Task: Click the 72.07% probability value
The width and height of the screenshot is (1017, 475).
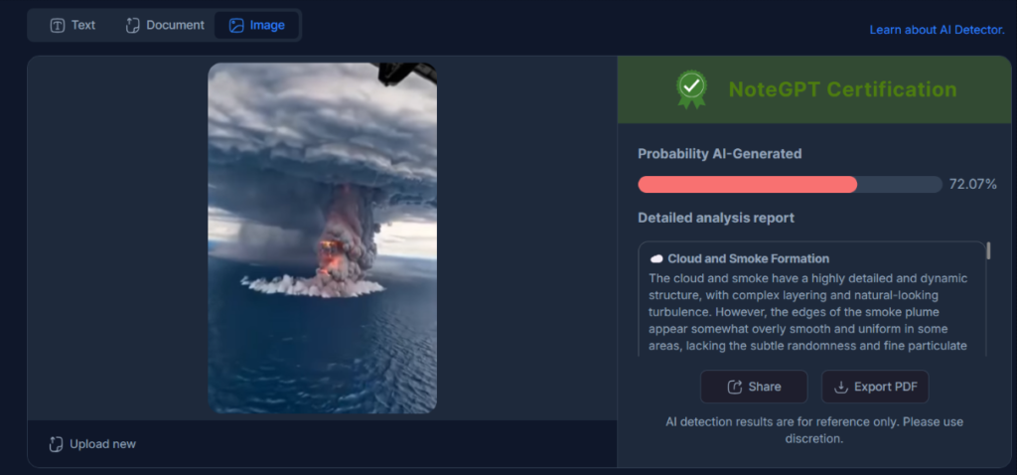Action: (972, 184)
